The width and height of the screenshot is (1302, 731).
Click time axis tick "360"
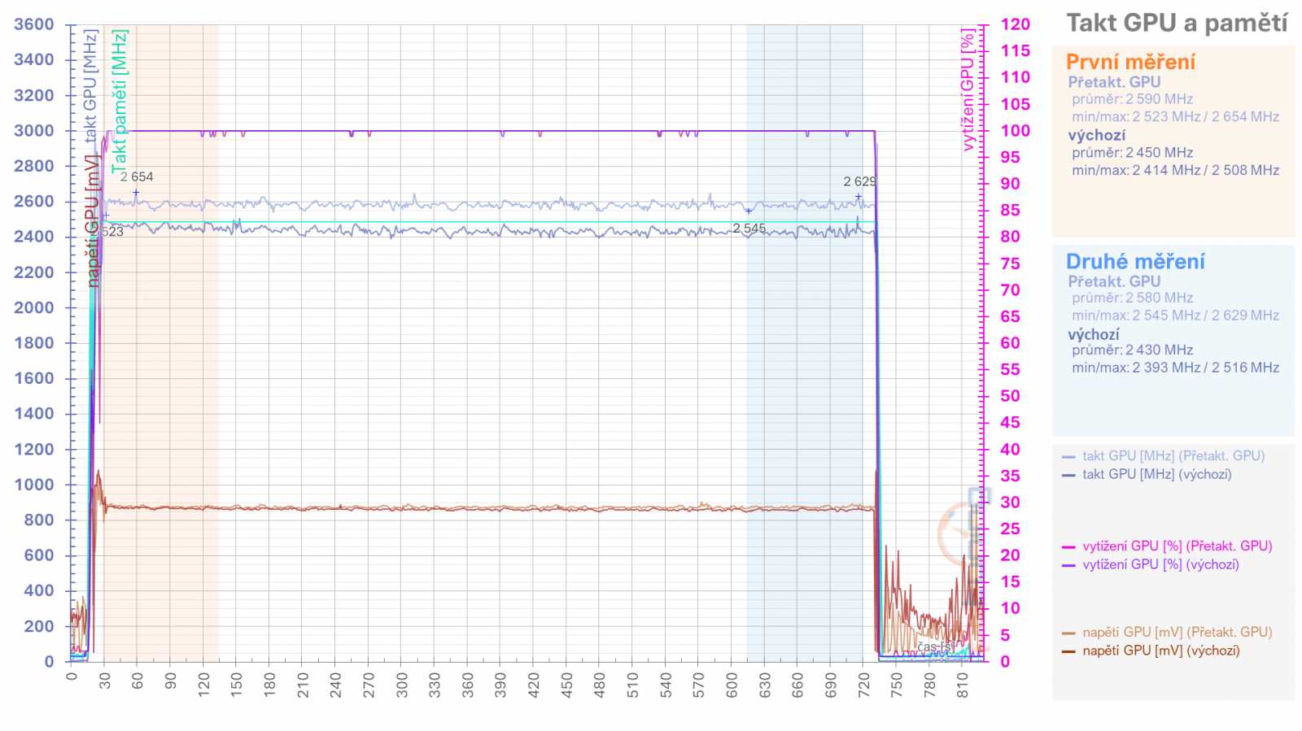point(467,685)
